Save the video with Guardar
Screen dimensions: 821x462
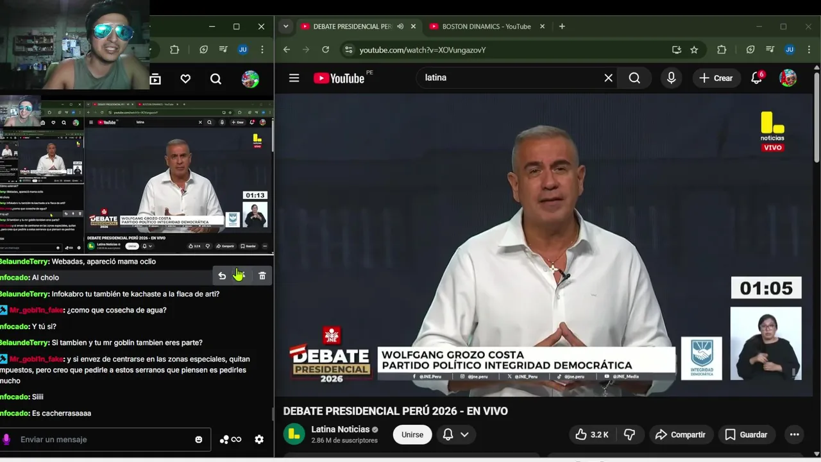746,434
